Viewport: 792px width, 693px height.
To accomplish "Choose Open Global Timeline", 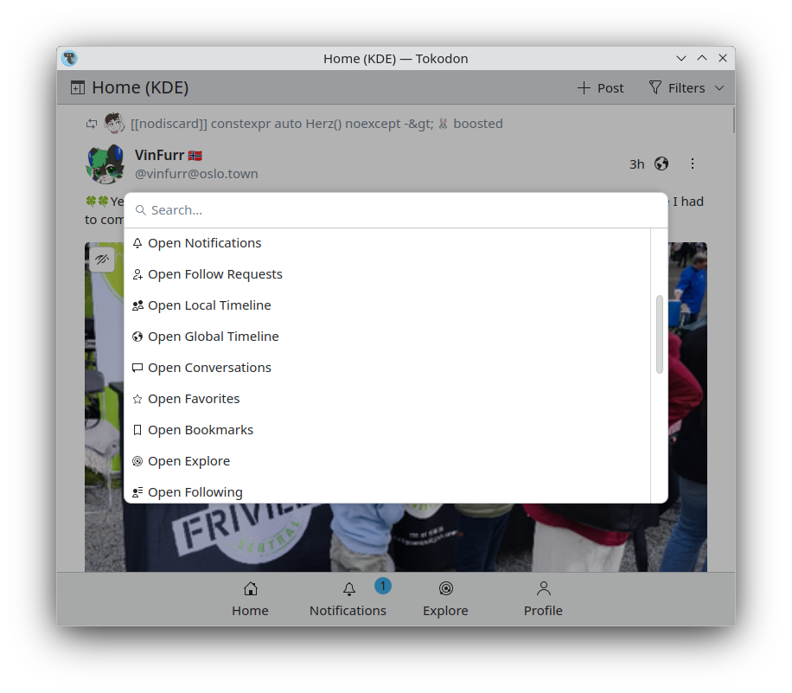I will 387,337.
